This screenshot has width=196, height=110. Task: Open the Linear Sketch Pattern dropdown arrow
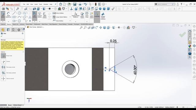click(x=70, y=17)
